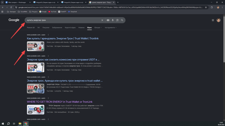Image resolution: width=225 pixels, height=126 pixels.
Task: Open result 'Как купить / арендовать Энергия Трон'
Action: [x=63, y=38]
